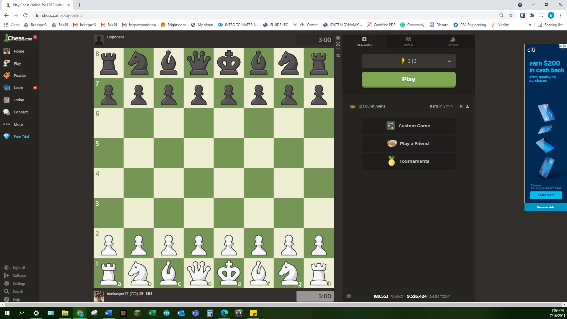Open Excel from the Windows taskbar

click(152, 313)
